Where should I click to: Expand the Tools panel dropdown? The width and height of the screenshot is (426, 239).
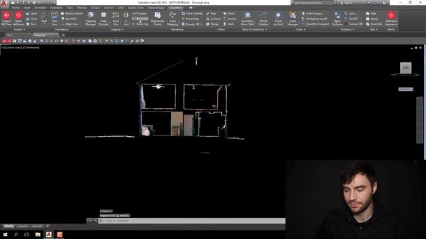point(300,29)
